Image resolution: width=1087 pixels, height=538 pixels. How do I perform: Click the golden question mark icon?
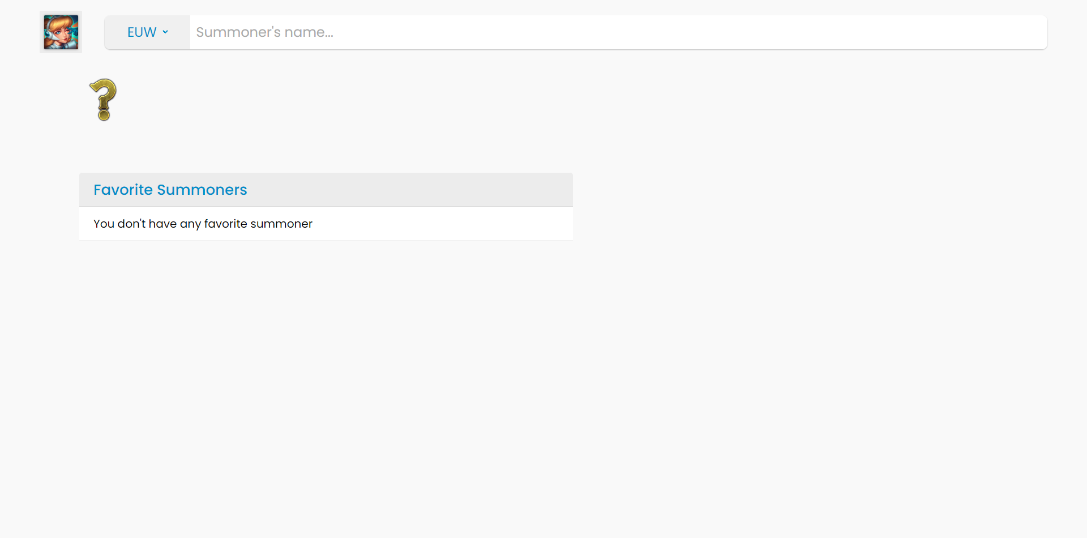coord(103,100)
